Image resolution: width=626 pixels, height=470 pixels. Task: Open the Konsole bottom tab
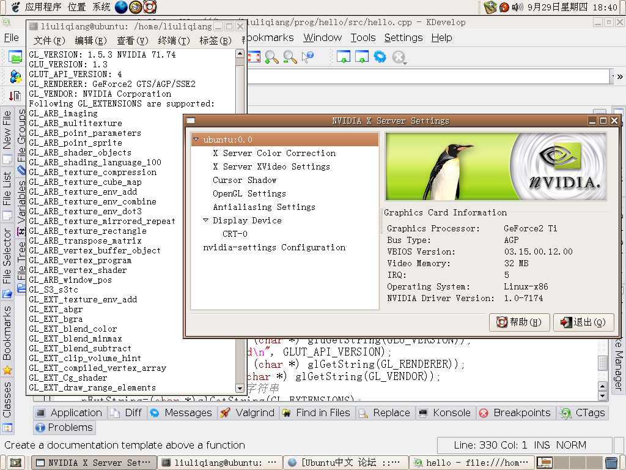point(445,413)
